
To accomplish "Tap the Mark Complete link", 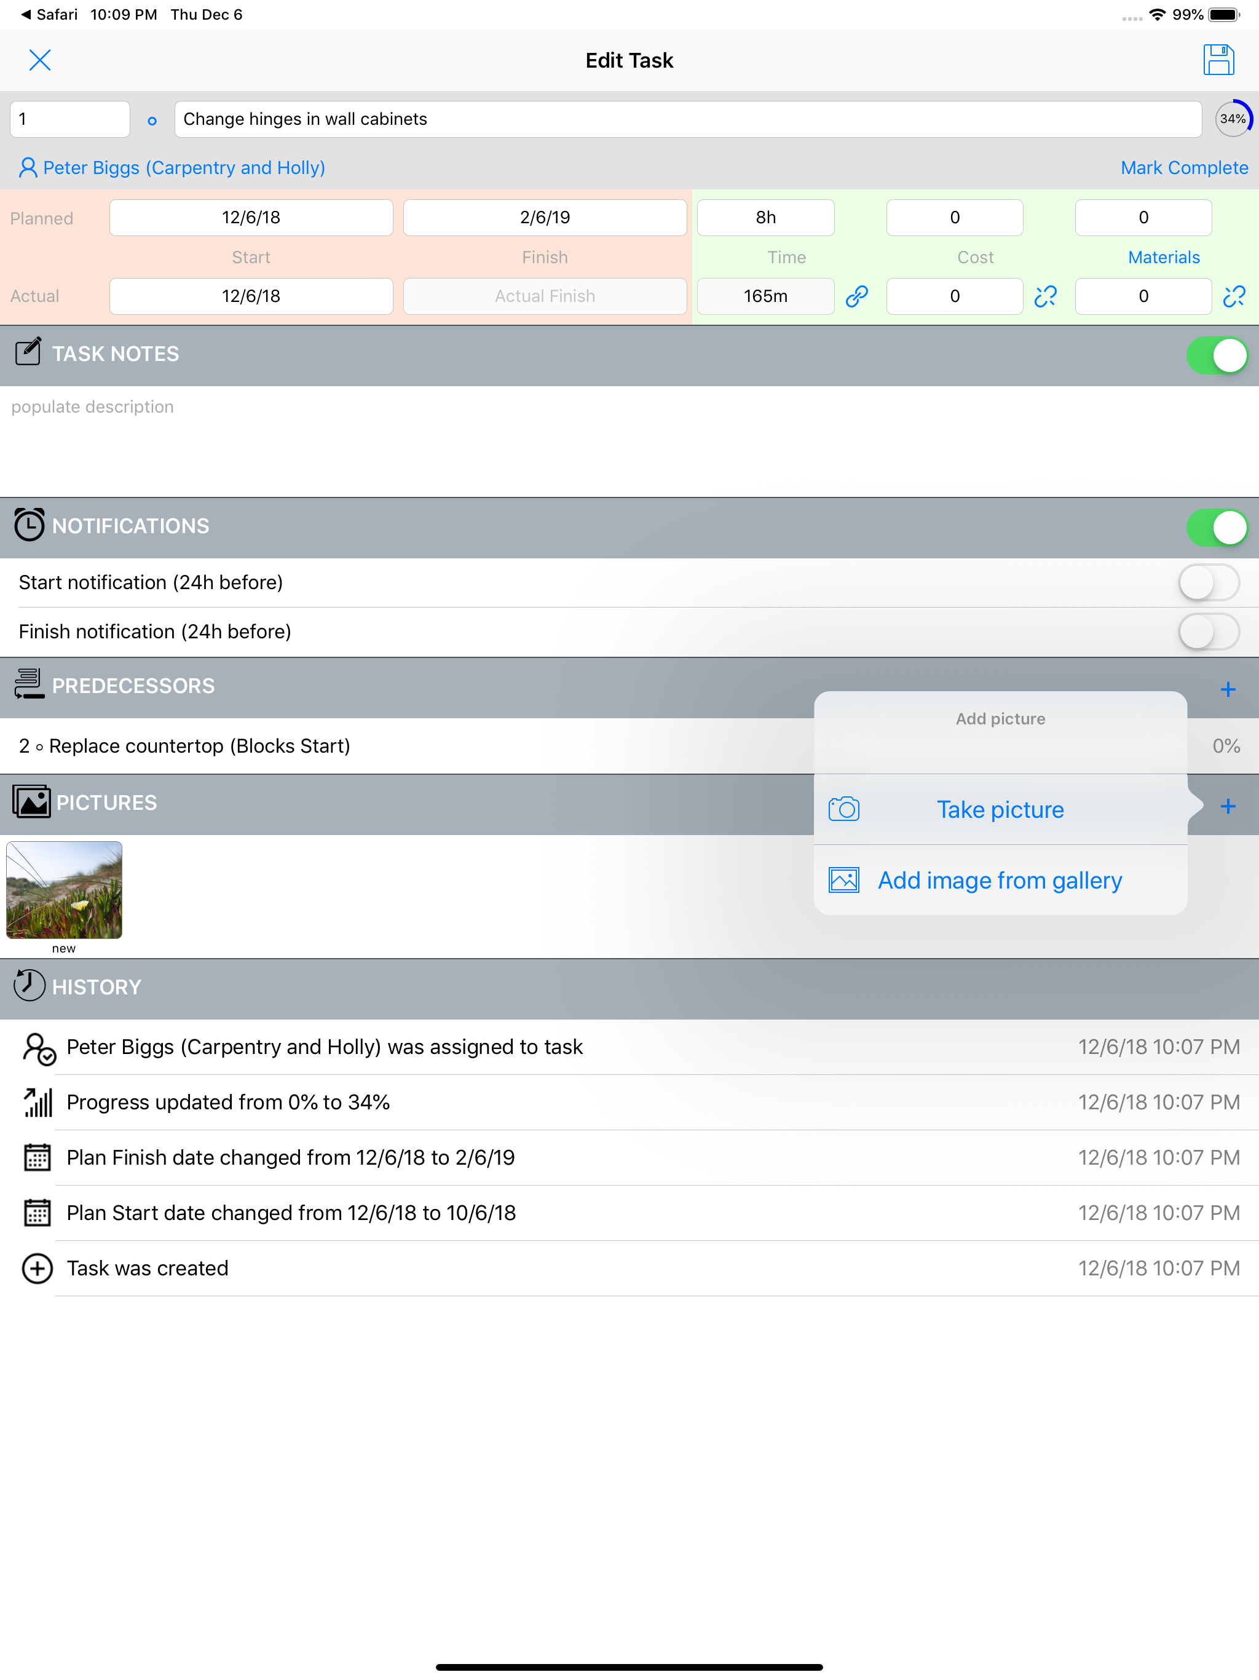I will point(1184,168).
